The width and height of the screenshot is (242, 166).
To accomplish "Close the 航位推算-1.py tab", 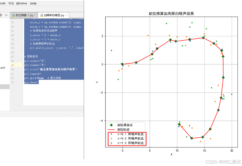I will 35,15.
